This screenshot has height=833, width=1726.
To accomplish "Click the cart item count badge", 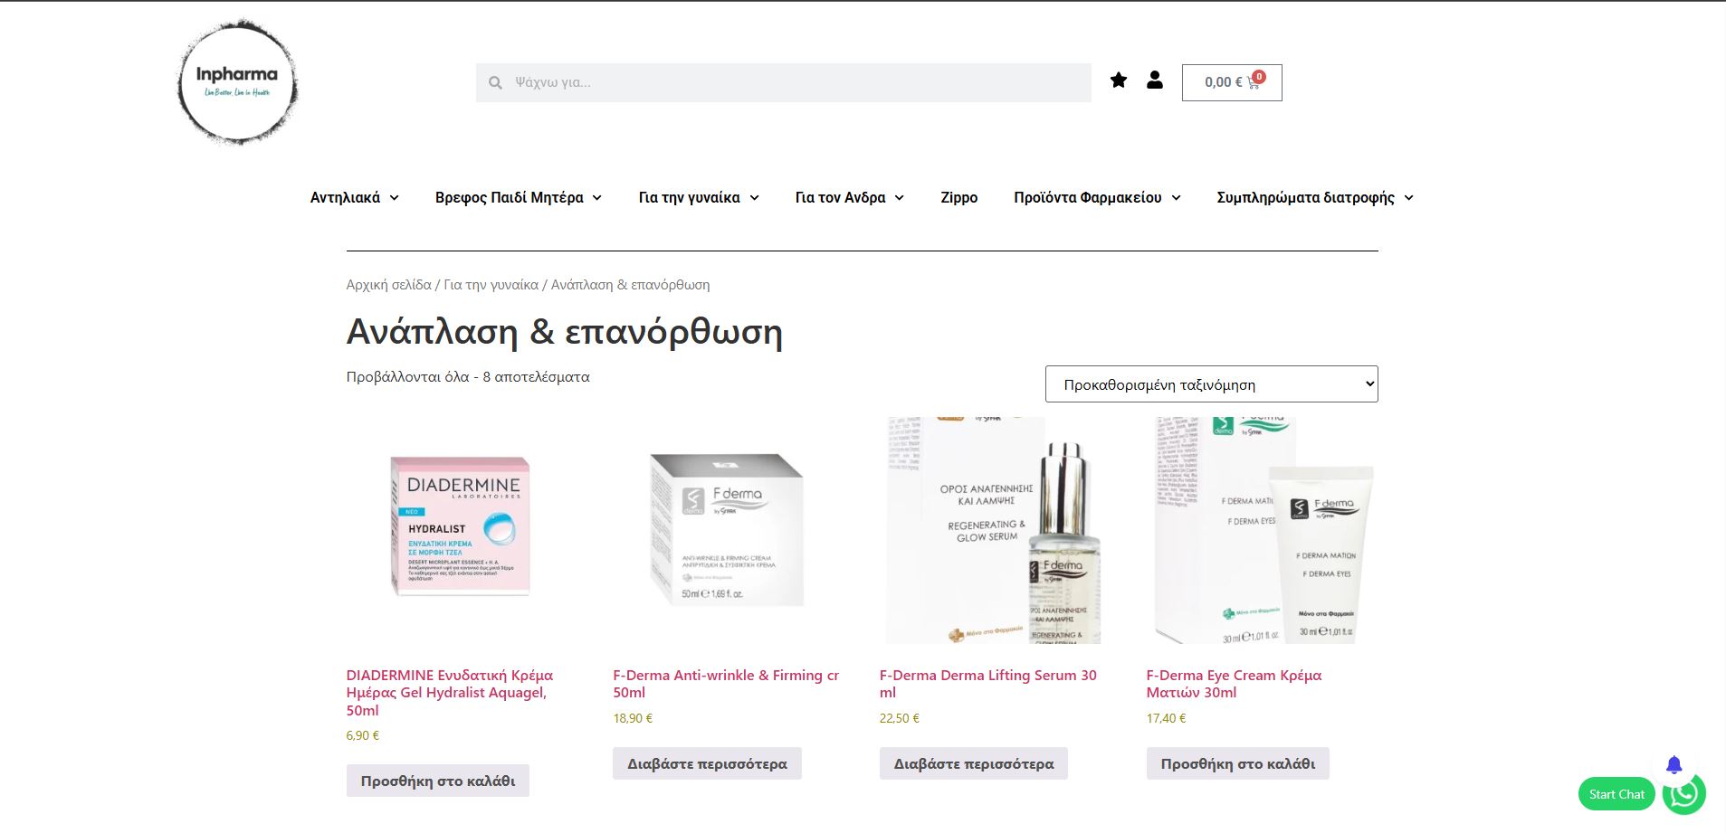I will pyautogui.click(x=1259, y=76).
